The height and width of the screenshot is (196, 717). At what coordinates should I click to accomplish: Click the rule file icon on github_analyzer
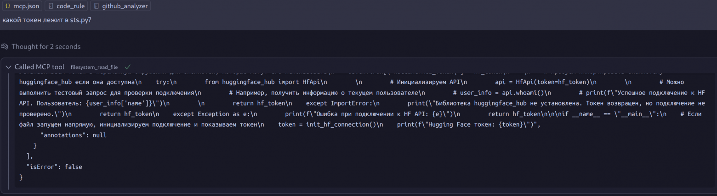[x=96, y=6]
